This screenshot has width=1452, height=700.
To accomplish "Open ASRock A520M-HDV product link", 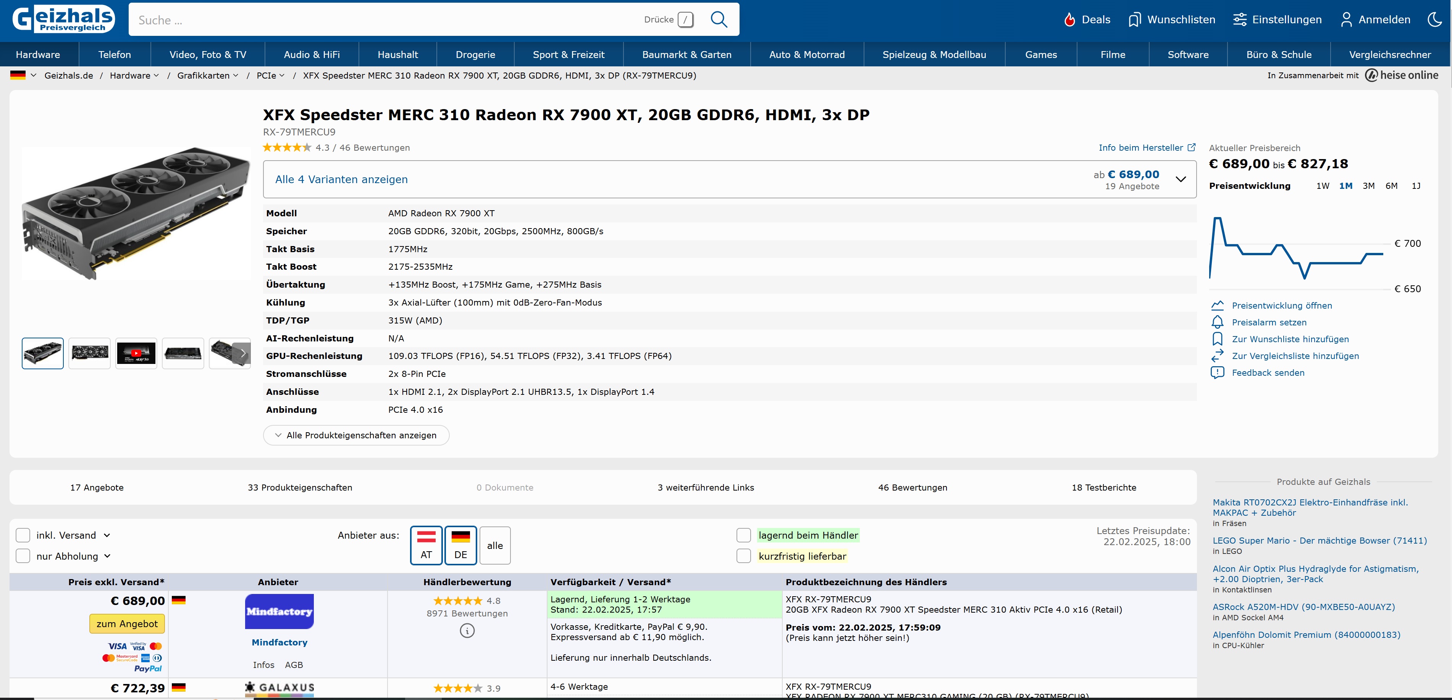I will [1303, 607].
